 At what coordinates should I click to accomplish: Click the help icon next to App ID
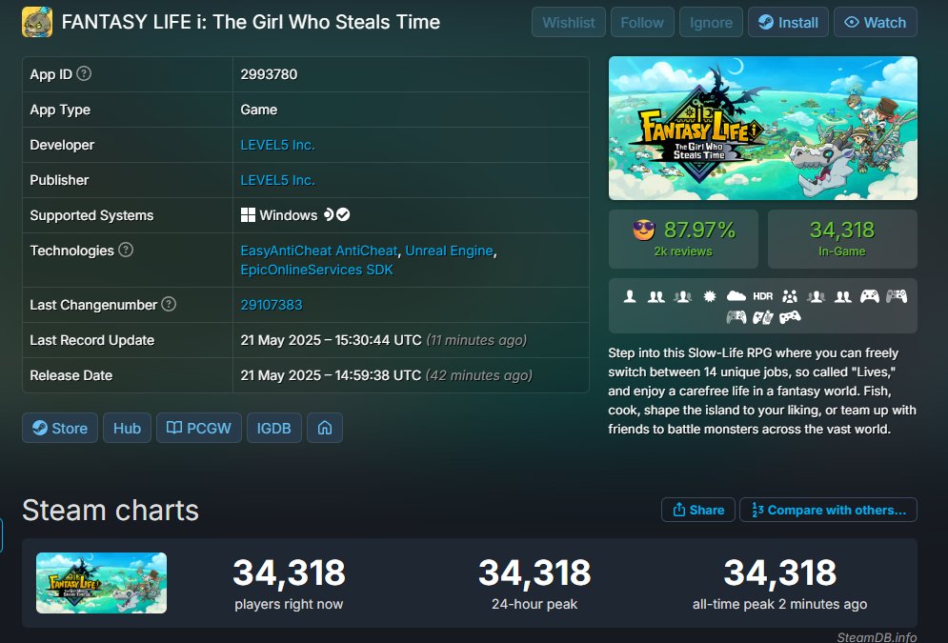(84, 73)
